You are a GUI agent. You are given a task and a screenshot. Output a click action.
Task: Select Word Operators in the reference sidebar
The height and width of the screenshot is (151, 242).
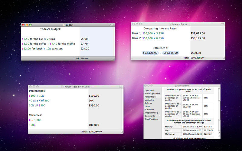pyautogui.click(x=152, y=94)
